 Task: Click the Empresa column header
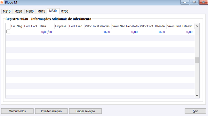[62, 26]
